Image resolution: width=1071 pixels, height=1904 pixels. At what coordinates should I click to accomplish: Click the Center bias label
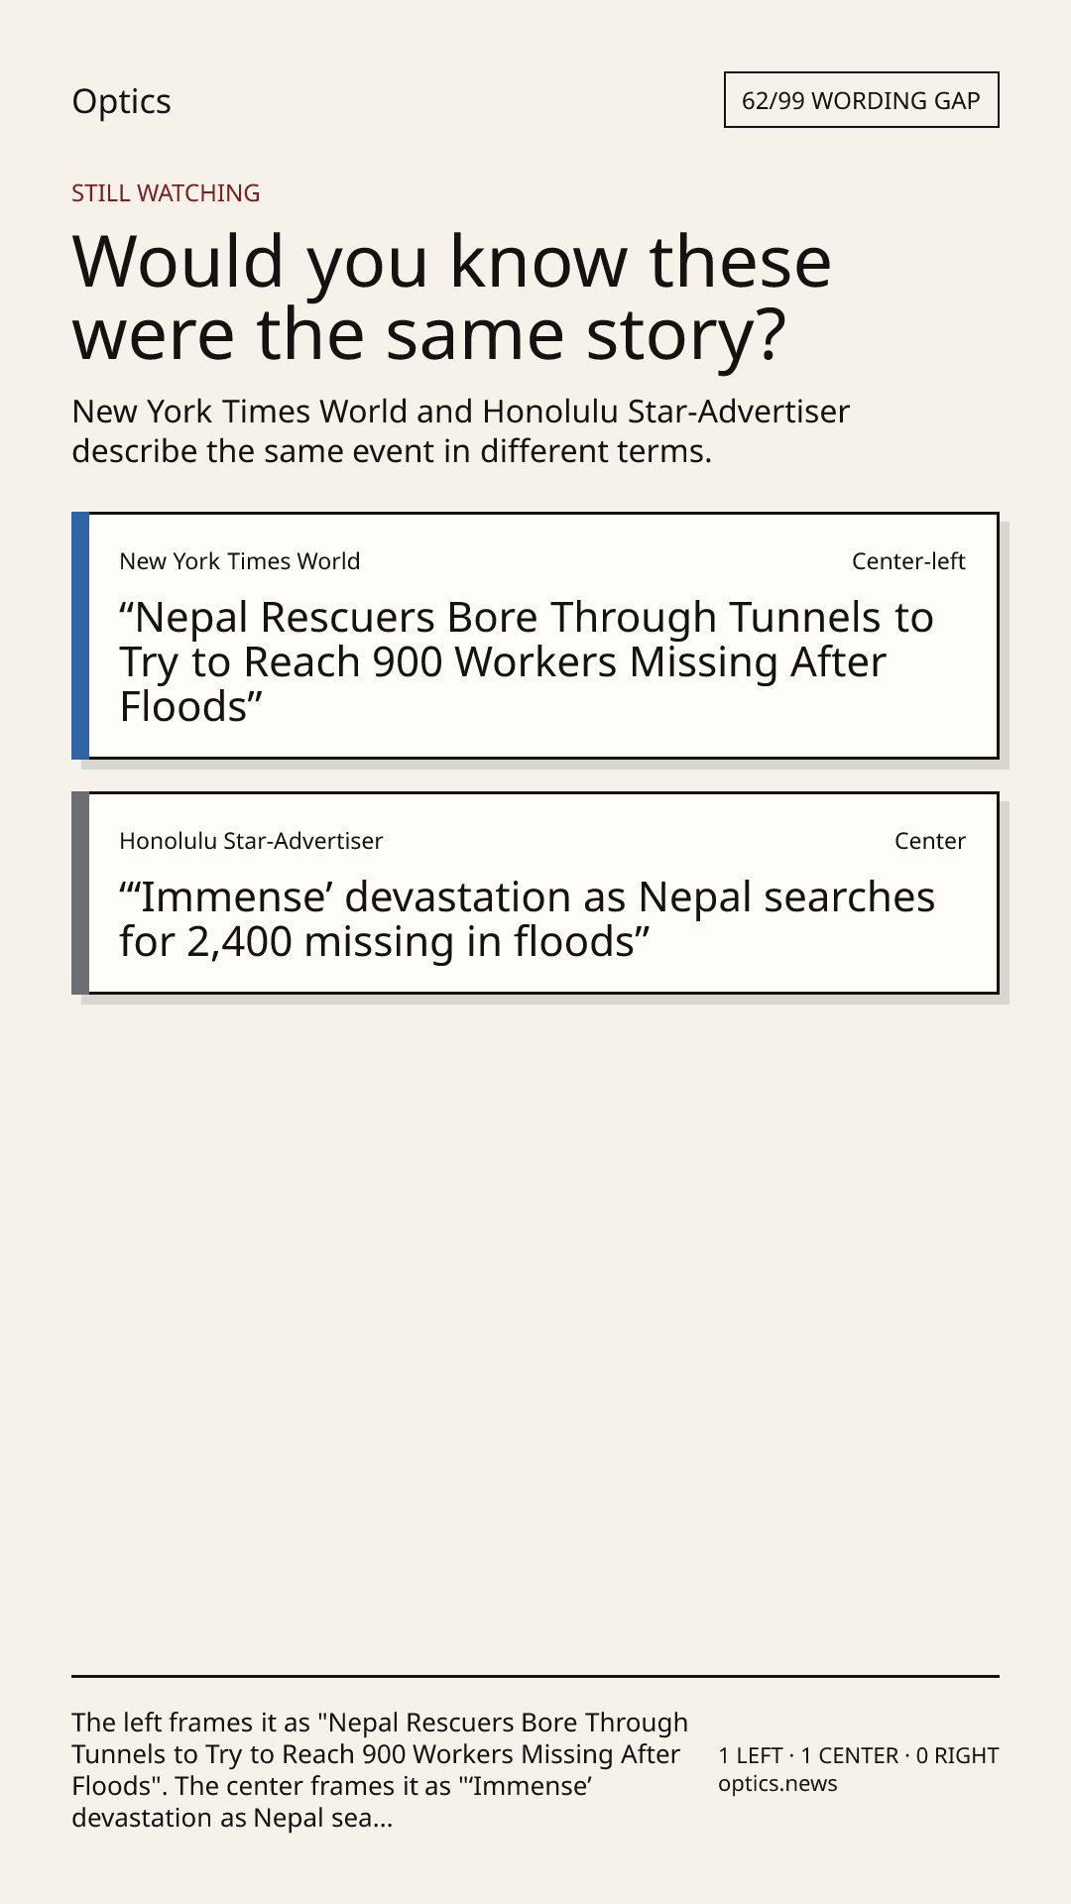(930, 841)
